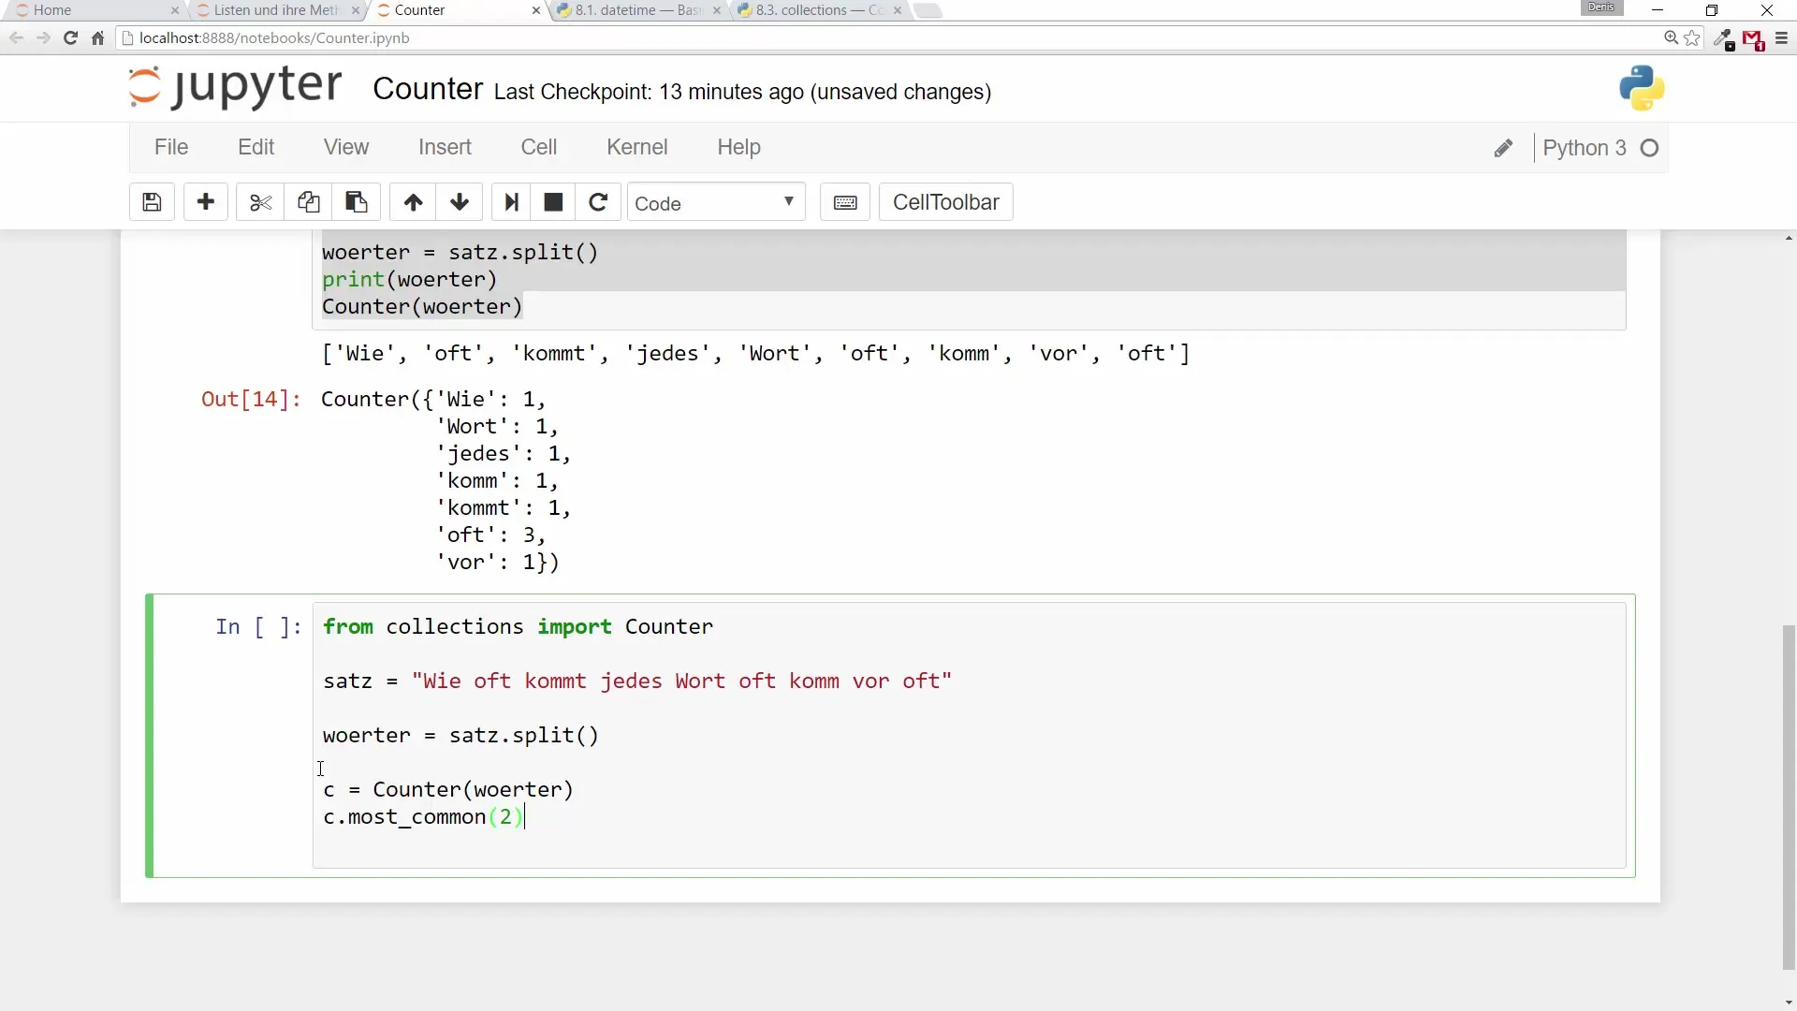Open the Kernel menu
This screenshot has width=1797, height=1011.
coord(636,147)
